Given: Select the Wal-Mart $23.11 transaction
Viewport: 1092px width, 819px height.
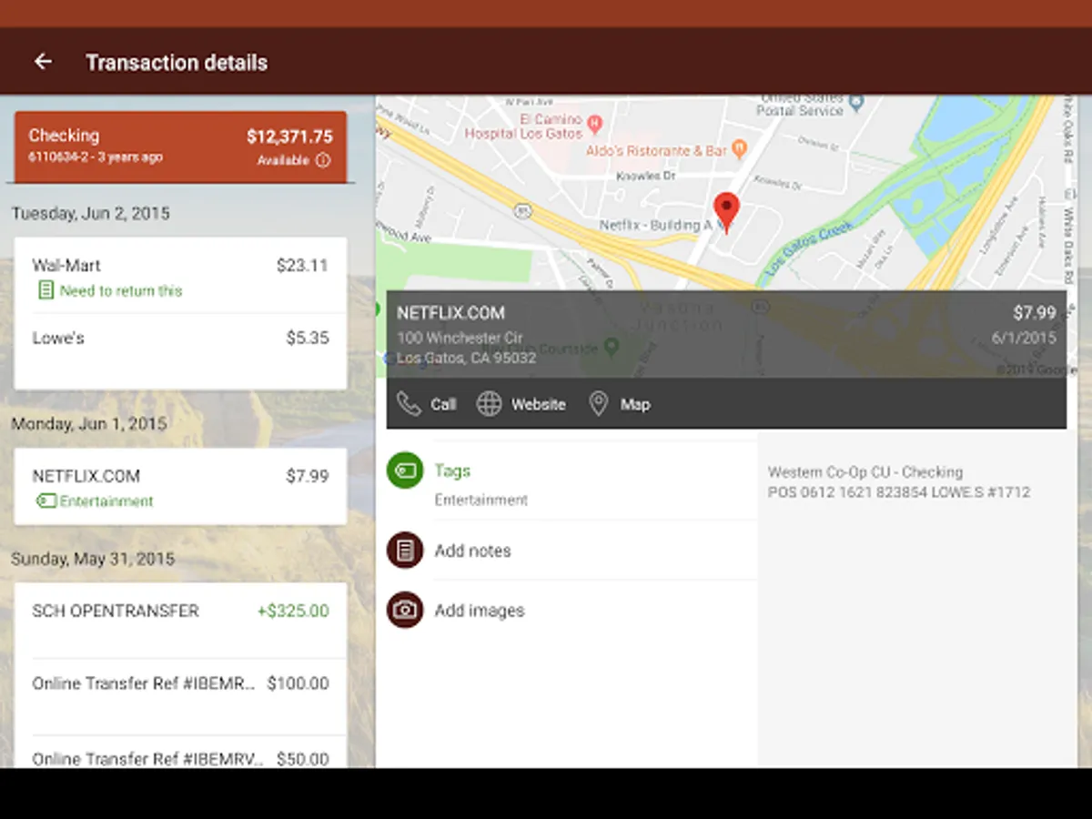Looking at the screenshot, I should click(180, 276).
